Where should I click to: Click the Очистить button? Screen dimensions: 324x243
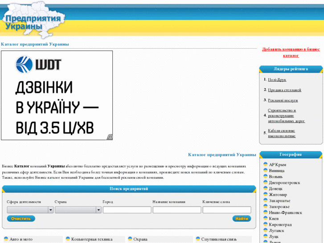point(21,218)
